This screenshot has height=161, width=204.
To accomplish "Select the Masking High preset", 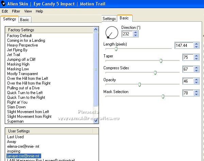I will coord(18,64).
